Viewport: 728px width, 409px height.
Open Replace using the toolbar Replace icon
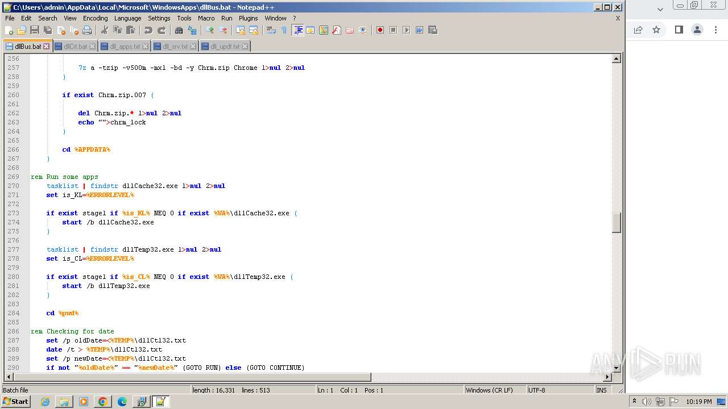coord(192,30)
